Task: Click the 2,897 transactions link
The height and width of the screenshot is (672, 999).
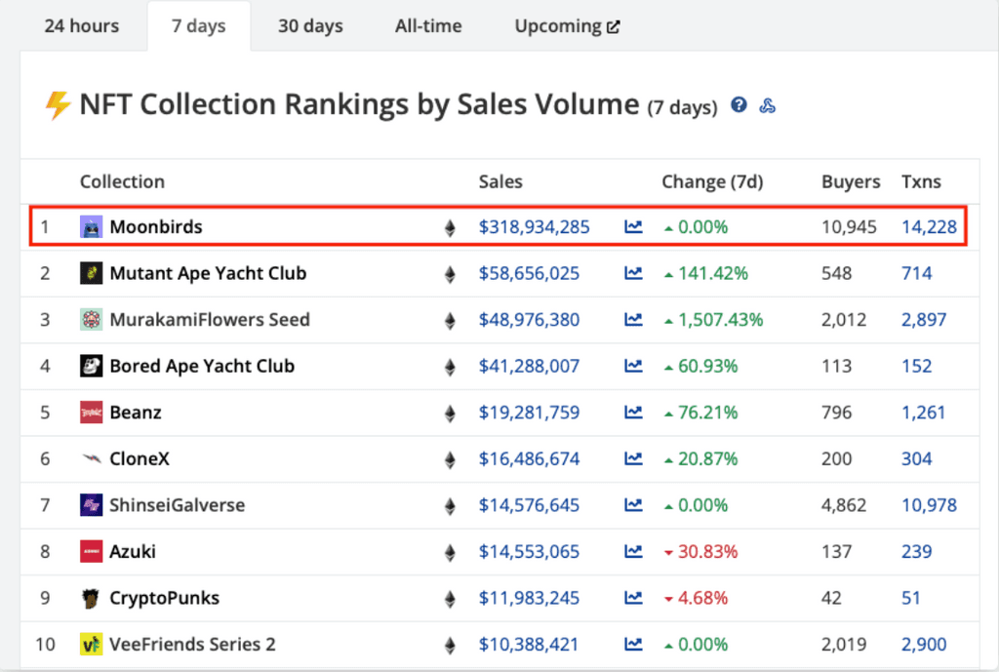Action: (x=924, y=320)
